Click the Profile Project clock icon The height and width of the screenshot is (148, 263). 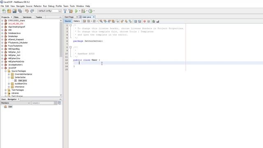pyautogui.click(x=90, y=11)
